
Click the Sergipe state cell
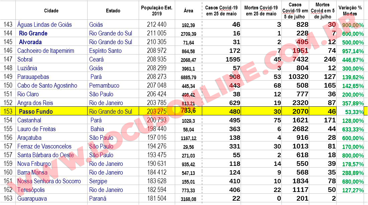[x=113, y=181]
